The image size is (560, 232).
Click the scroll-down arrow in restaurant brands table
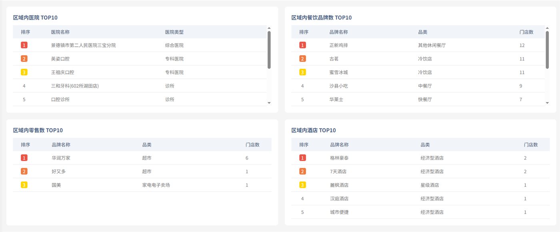coord(547,103)
